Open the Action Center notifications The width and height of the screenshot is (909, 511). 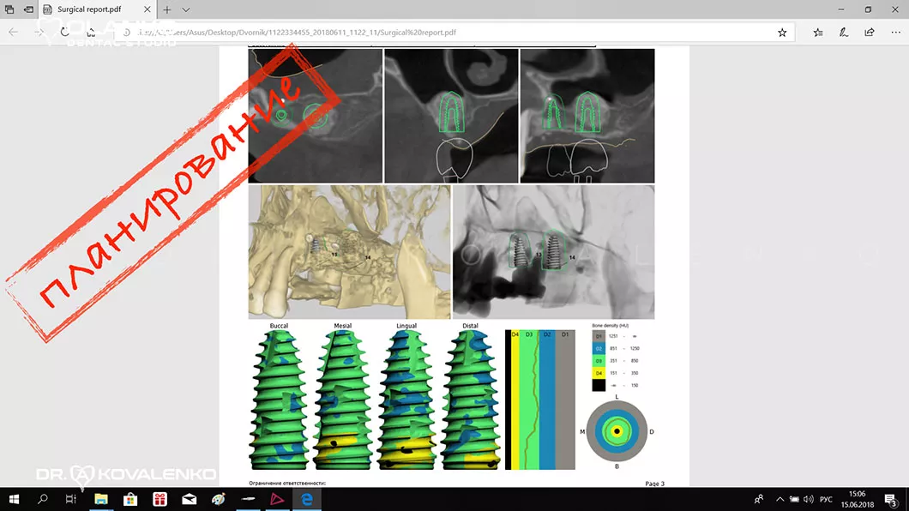pyautogui.click(x=892, y=498)
